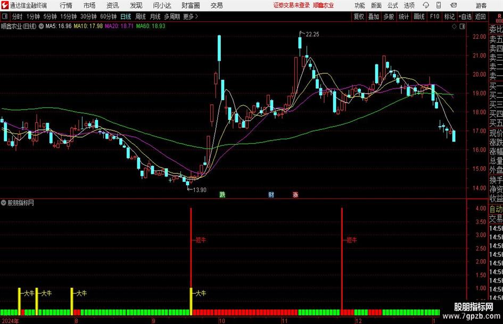Open the 功能 menu

(360, 5)
